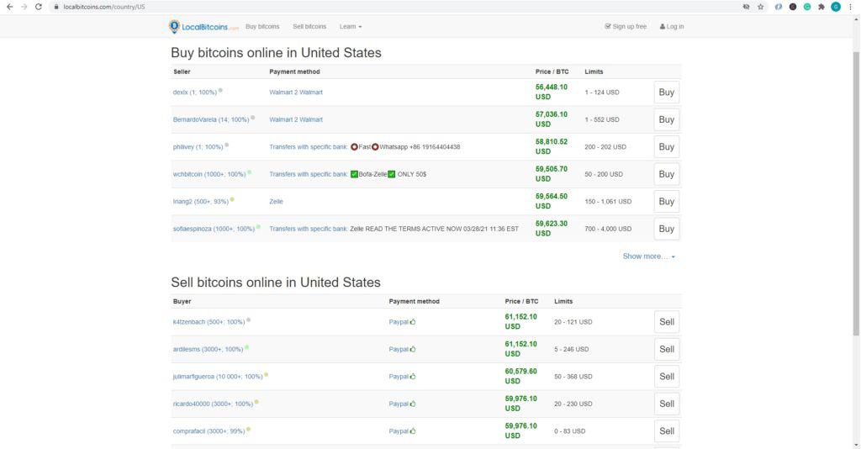861x449 pixels.
Task: Click limits text 700 - 4,000 USD
Action: (608, 229)
